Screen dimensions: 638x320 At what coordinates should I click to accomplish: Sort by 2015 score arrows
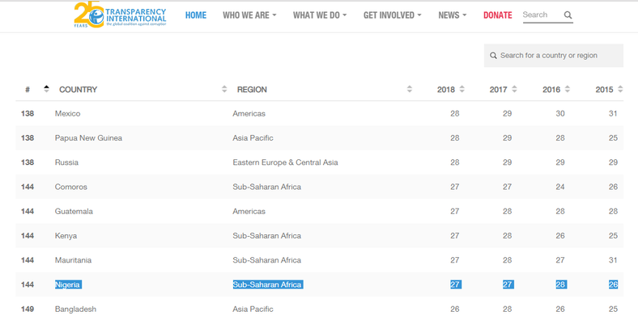(620, 89)
